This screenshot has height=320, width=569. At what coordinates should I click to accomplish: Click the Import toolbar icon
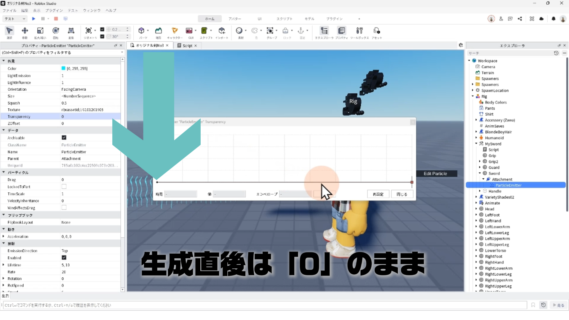point(222,31)
